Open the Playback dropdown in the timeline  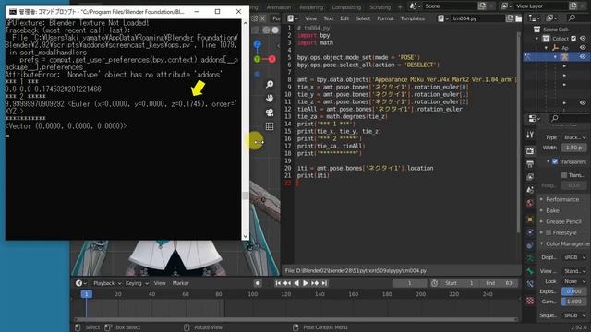tap(107, 283)
